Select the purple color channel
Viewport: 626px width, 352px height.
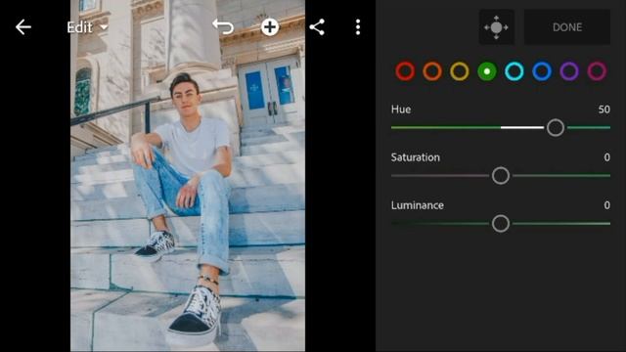(x=569, y=71)
